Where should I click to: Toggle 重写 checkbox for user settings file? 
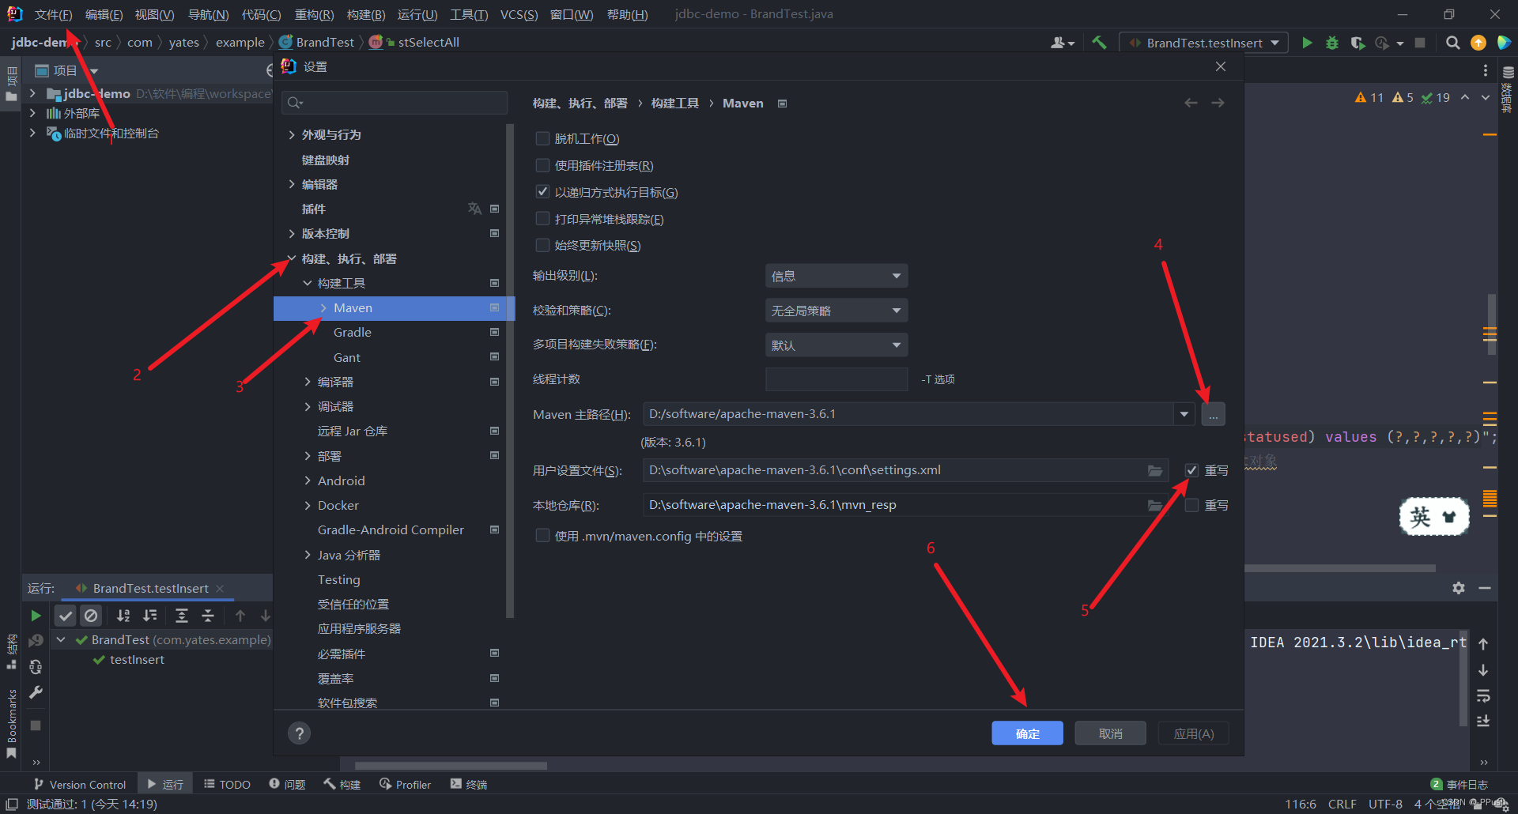tap(1191, 470)
